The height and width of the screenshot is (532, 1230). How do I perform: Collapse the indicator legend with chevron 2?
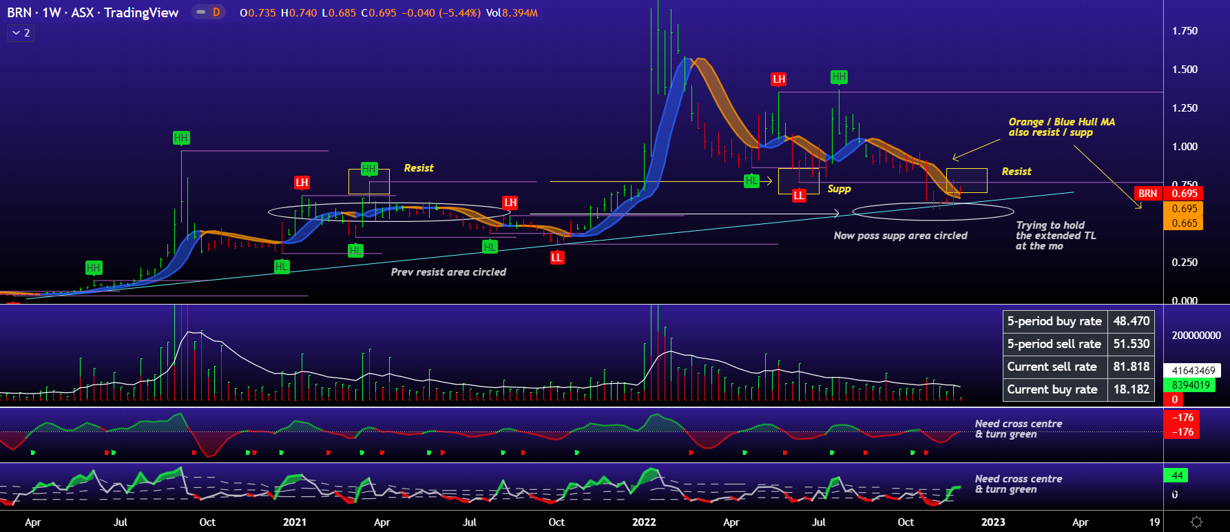pos(21,32)
